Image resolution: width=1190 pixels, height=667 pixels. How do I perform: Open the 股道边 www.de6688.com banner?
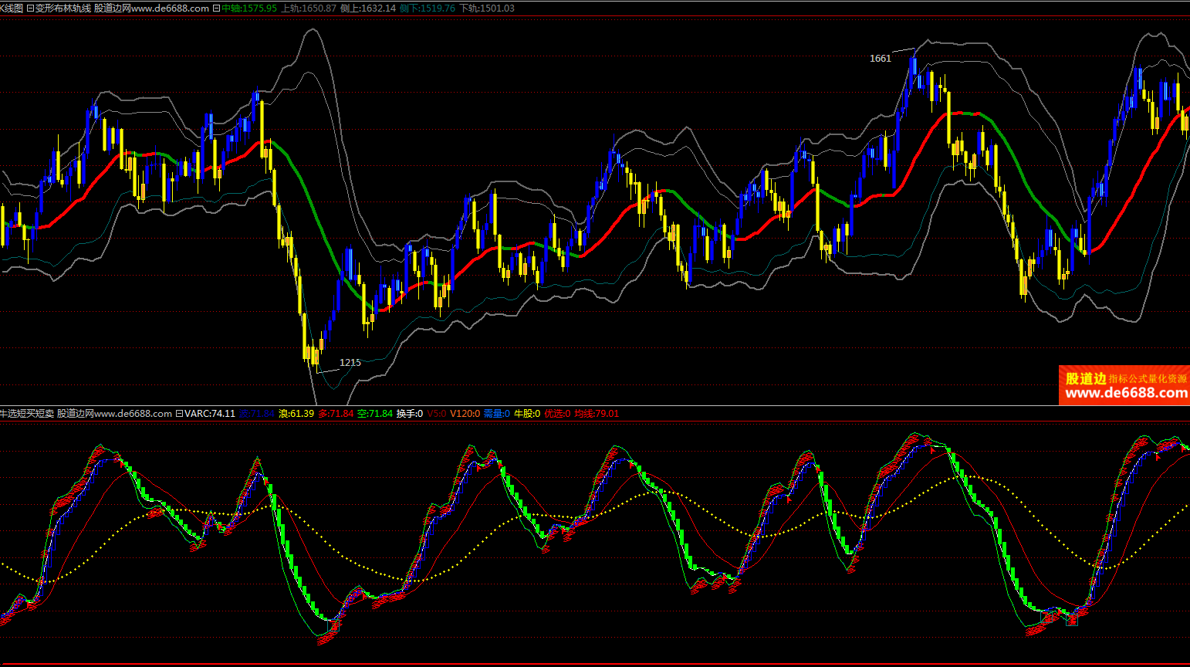tap(1124, 385)
